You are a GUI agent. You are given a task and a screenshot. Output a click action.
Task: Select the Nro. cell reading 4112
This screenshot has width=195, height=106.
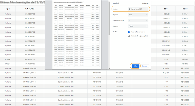pos(166,104)
